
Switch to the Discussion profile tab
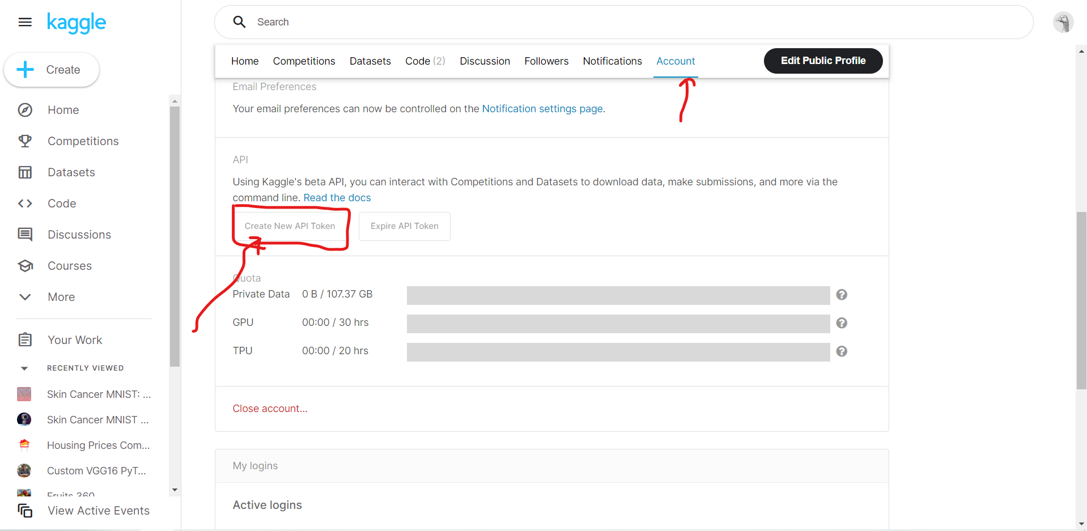click(485, 61)
